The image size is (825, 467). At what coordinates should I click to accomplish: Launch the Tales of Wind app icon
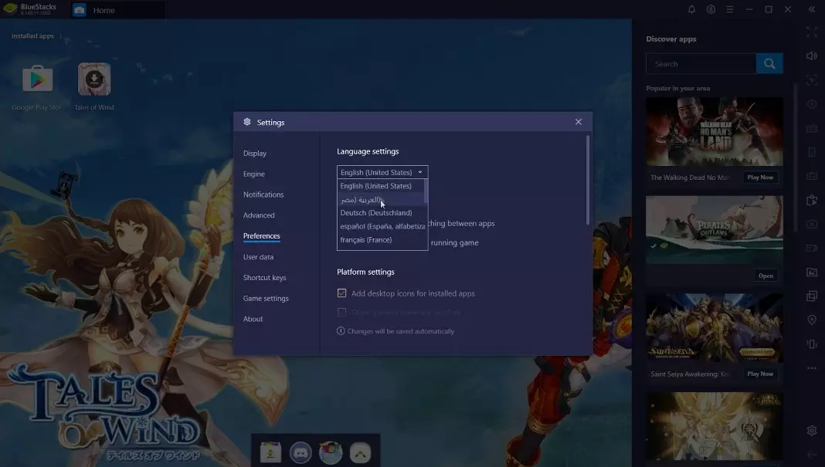click(x=94, y=80)
